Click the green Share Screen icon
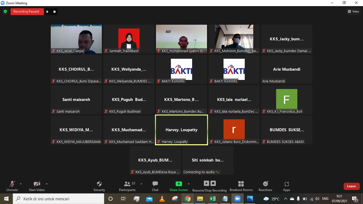 click(179, 184)
